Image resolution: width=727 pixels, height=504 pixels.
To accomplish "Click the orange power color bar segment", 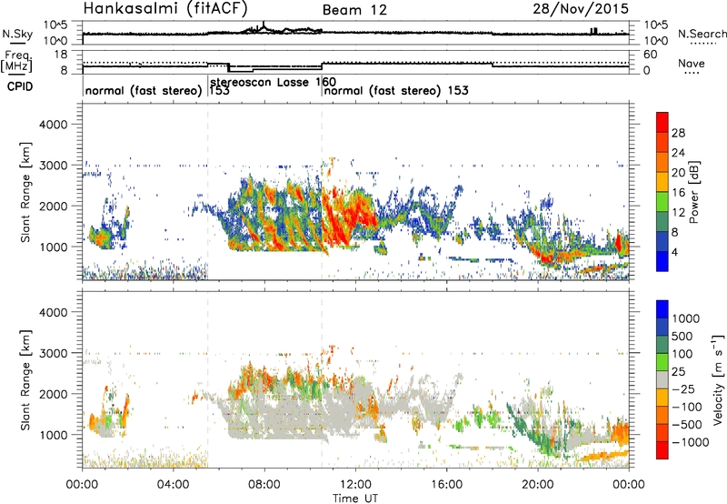I will click(x=662, y=162).
